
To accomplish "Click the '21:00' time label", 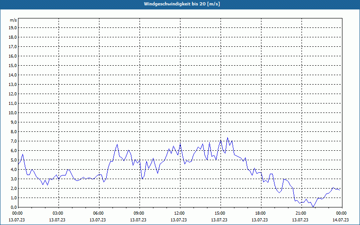I will 301,213.
